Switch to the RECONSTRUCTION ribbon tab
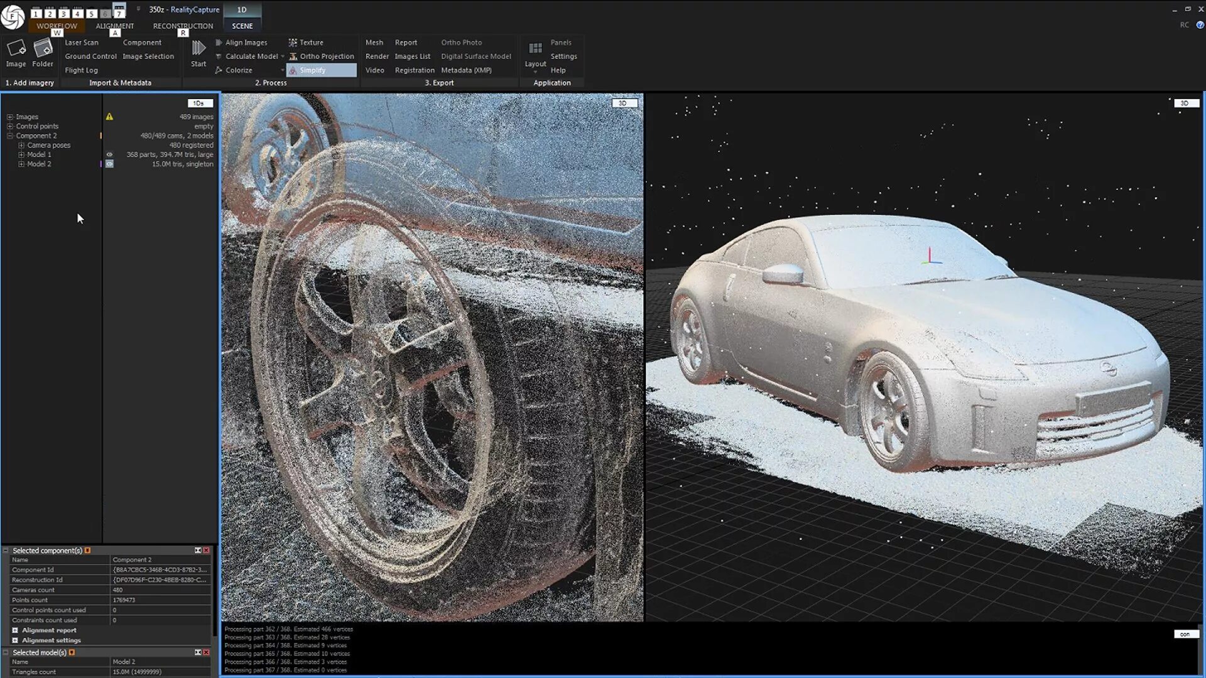 [x=183, y=26]
